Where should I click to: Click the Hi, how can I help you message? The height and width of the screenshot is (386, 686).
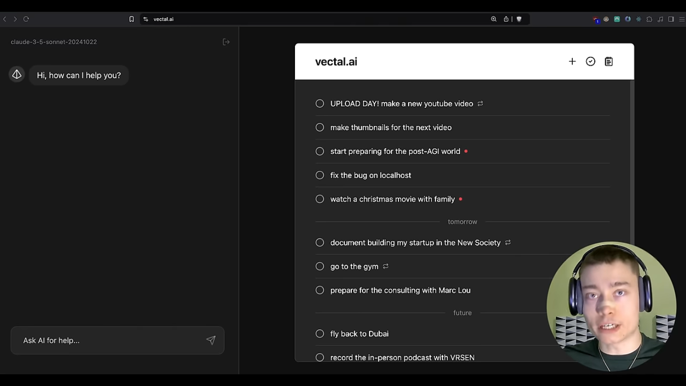point(79,75)
